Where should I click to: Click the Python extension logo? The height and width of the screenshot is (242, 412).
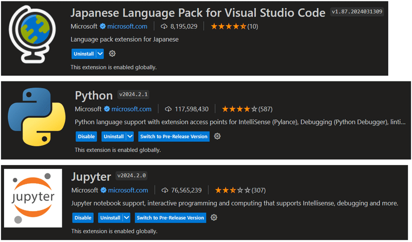[x=37, y=117]
